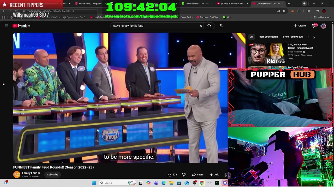Open Chrome extensions puzzle icon
Viewport: 334px width, 187px height.
tap(299, 11)
